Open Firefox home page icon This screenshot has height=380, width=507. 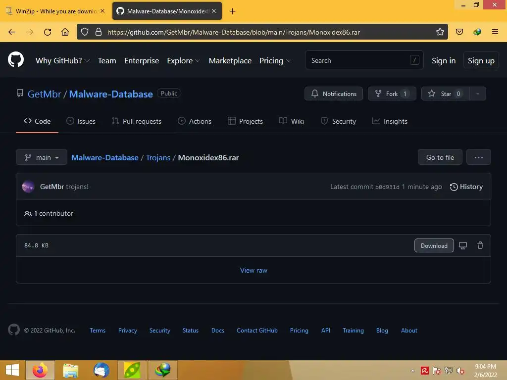pos(65,32)
